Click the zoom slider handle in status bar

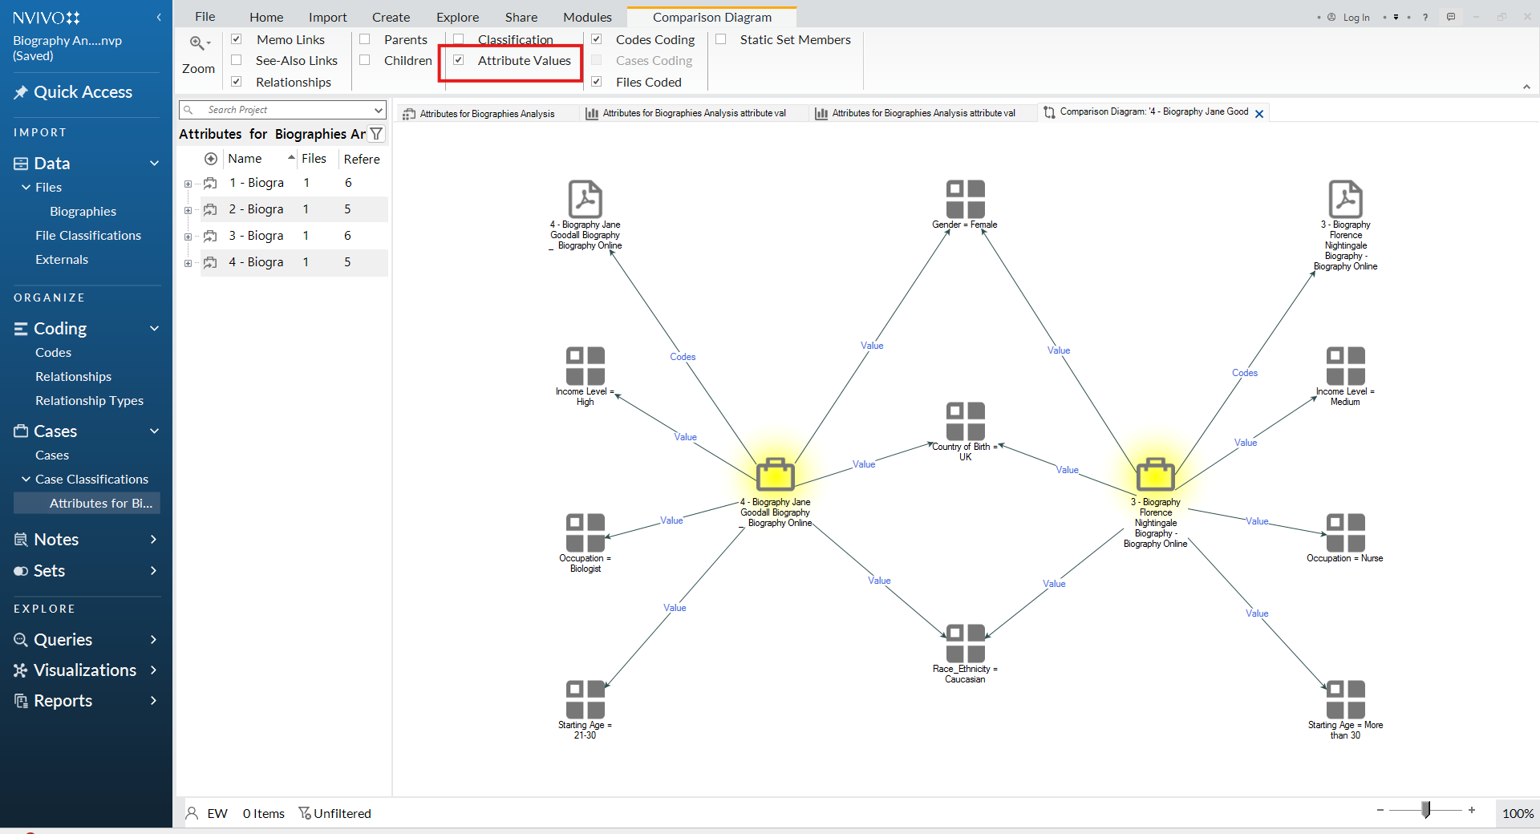(x=1426, y=811)
